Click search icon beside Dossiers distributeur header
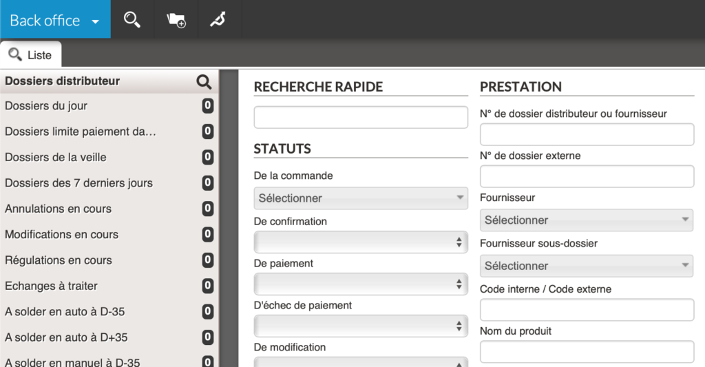The image size is (705, 367). click(x=204, y=82)
